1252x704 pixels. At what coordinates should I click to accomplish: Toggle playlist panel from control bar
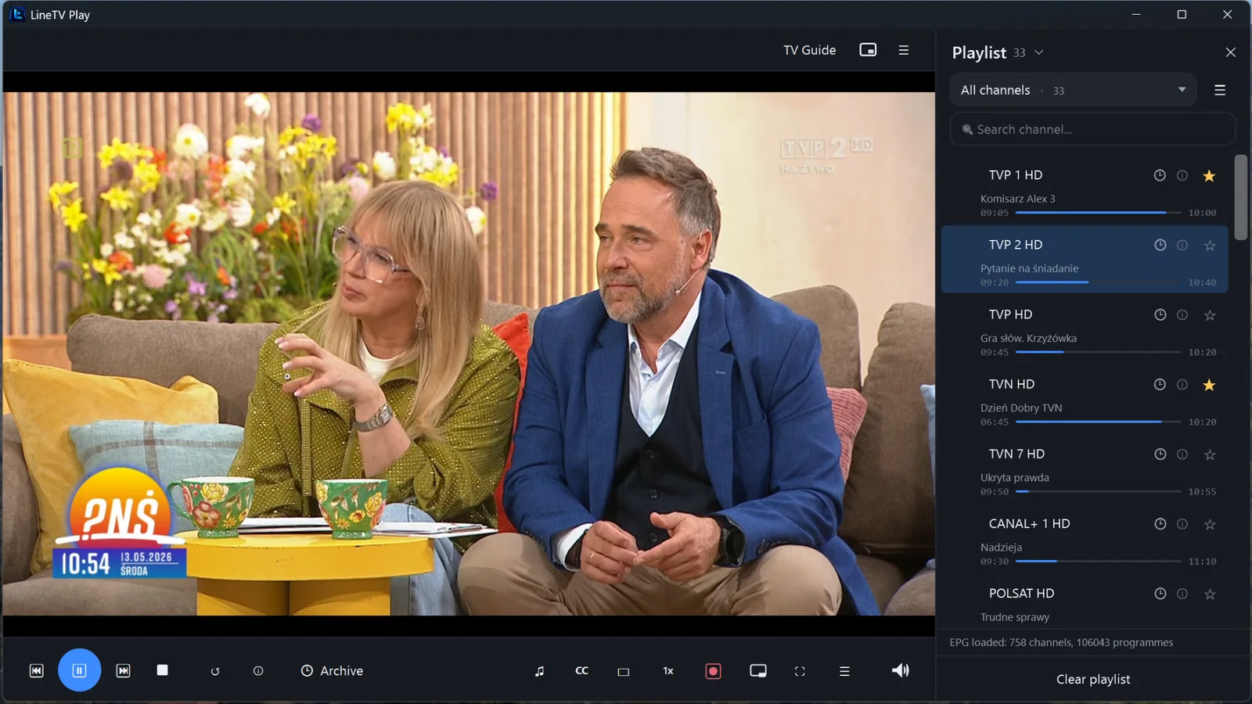click(844, 671)
